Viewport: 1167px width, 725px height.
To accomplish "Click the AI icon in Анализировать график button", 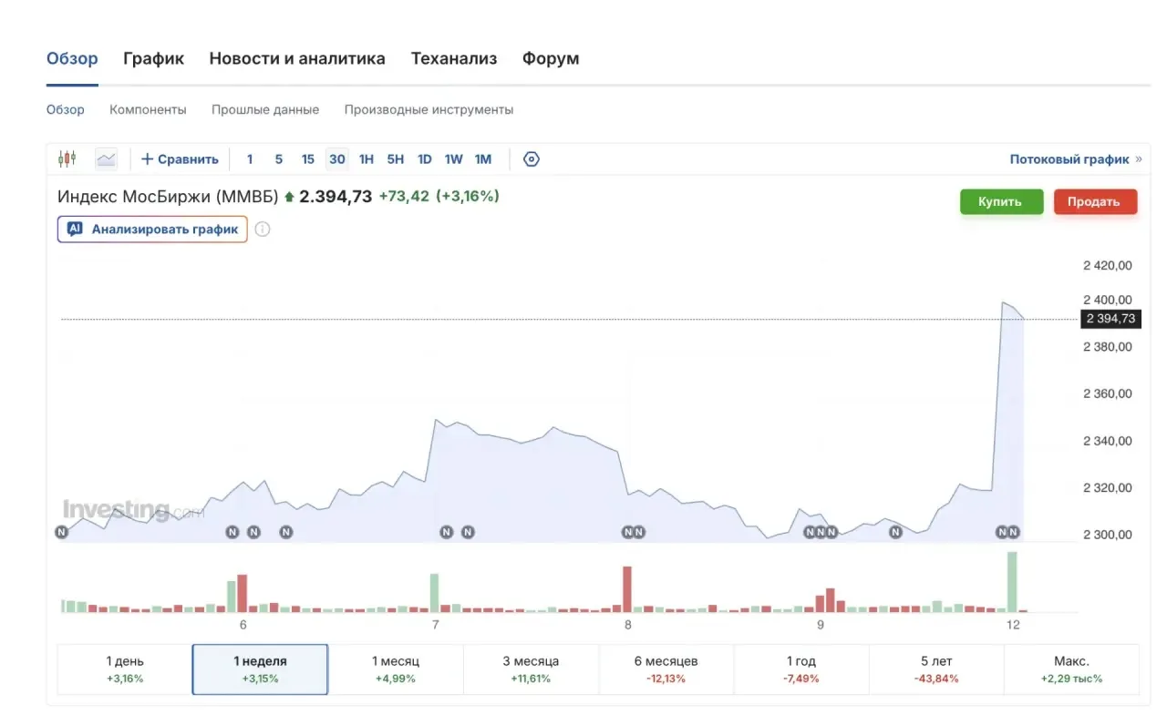I will (x=76, y=230).
